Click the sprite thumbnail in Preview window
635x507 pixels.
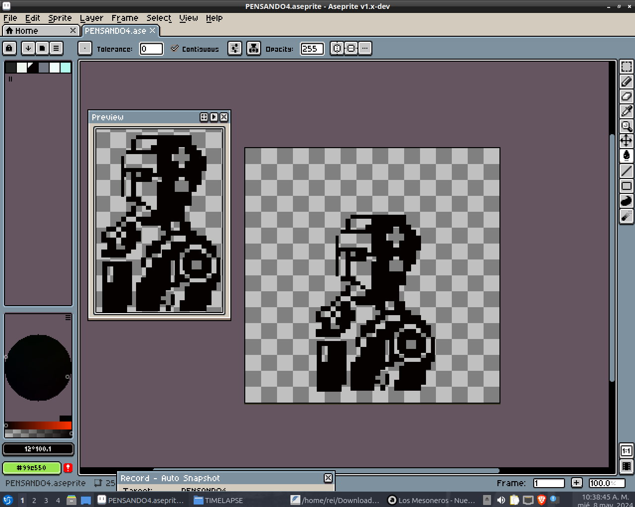(x=159, y=221)
